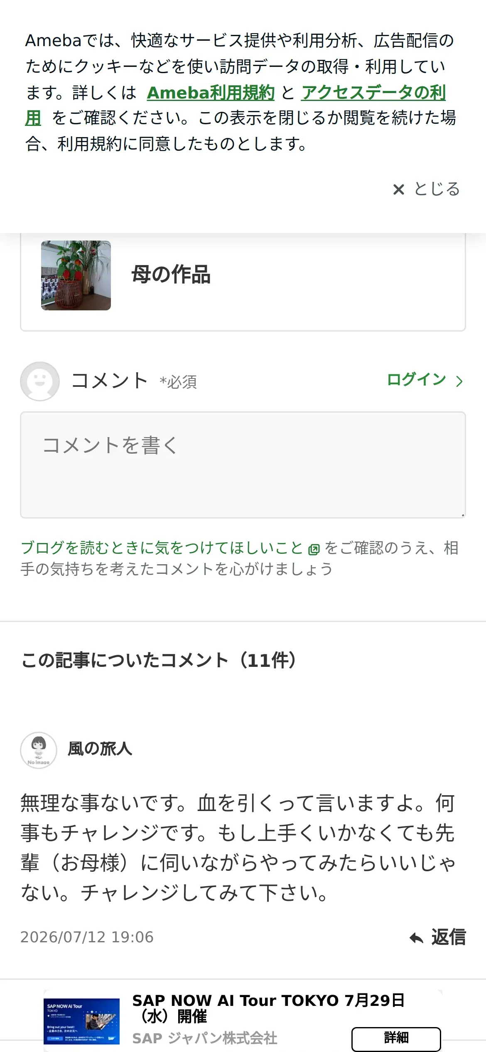Open the 母の作品 article thumbnail
This screenshot has height=1052, width=486.
click(x=76, y=275)
